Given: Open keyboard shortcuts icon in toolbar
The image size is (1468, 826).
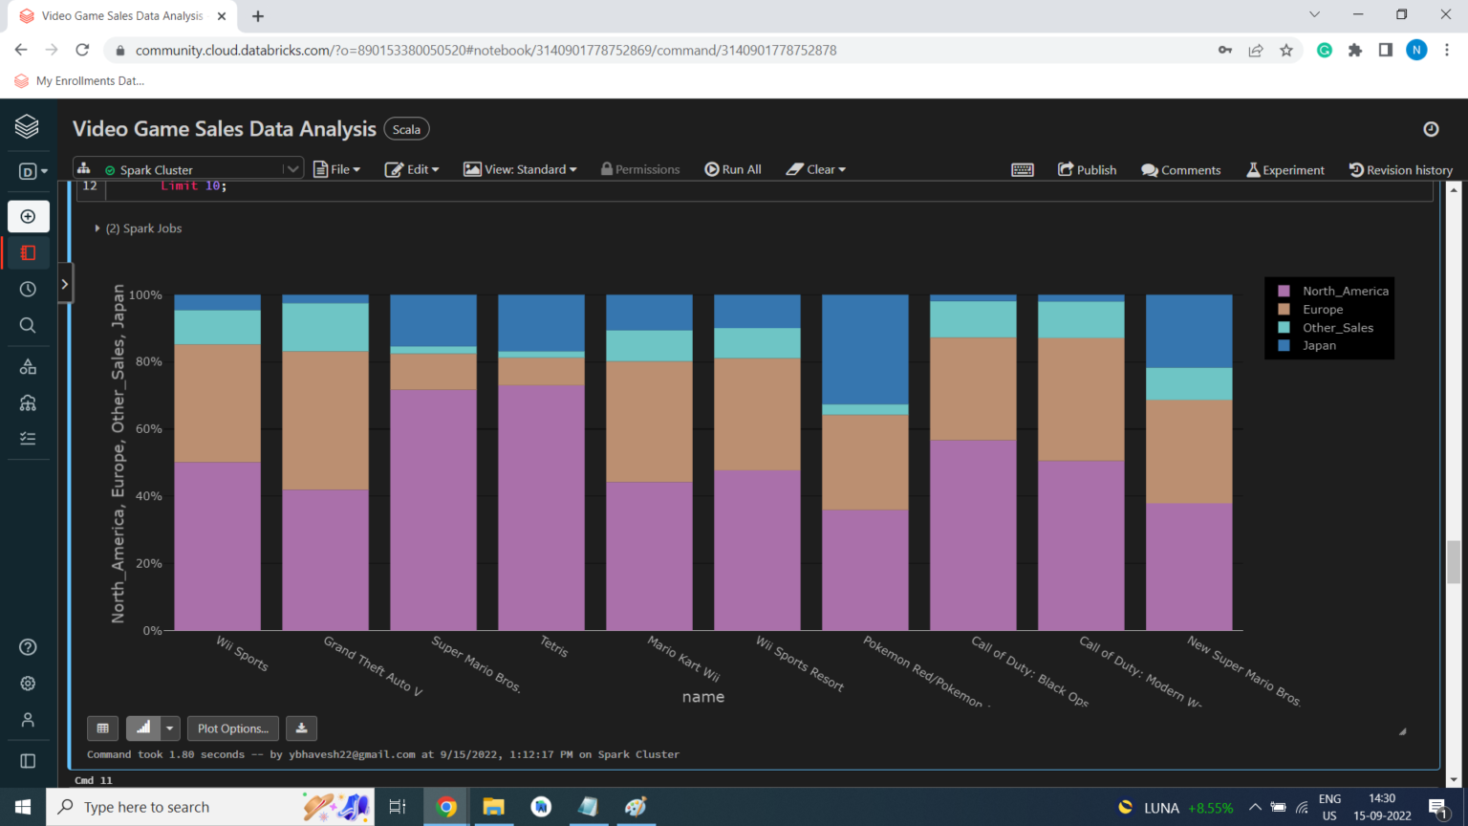Looking at the screenshot, I should click(1022, 170).
